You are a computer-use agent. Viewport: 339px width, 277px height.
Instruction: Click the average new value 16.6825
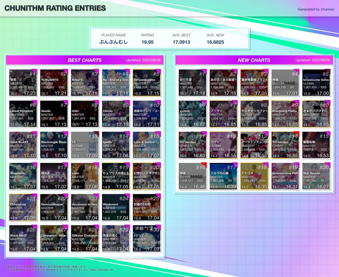[x=215, y=42]
